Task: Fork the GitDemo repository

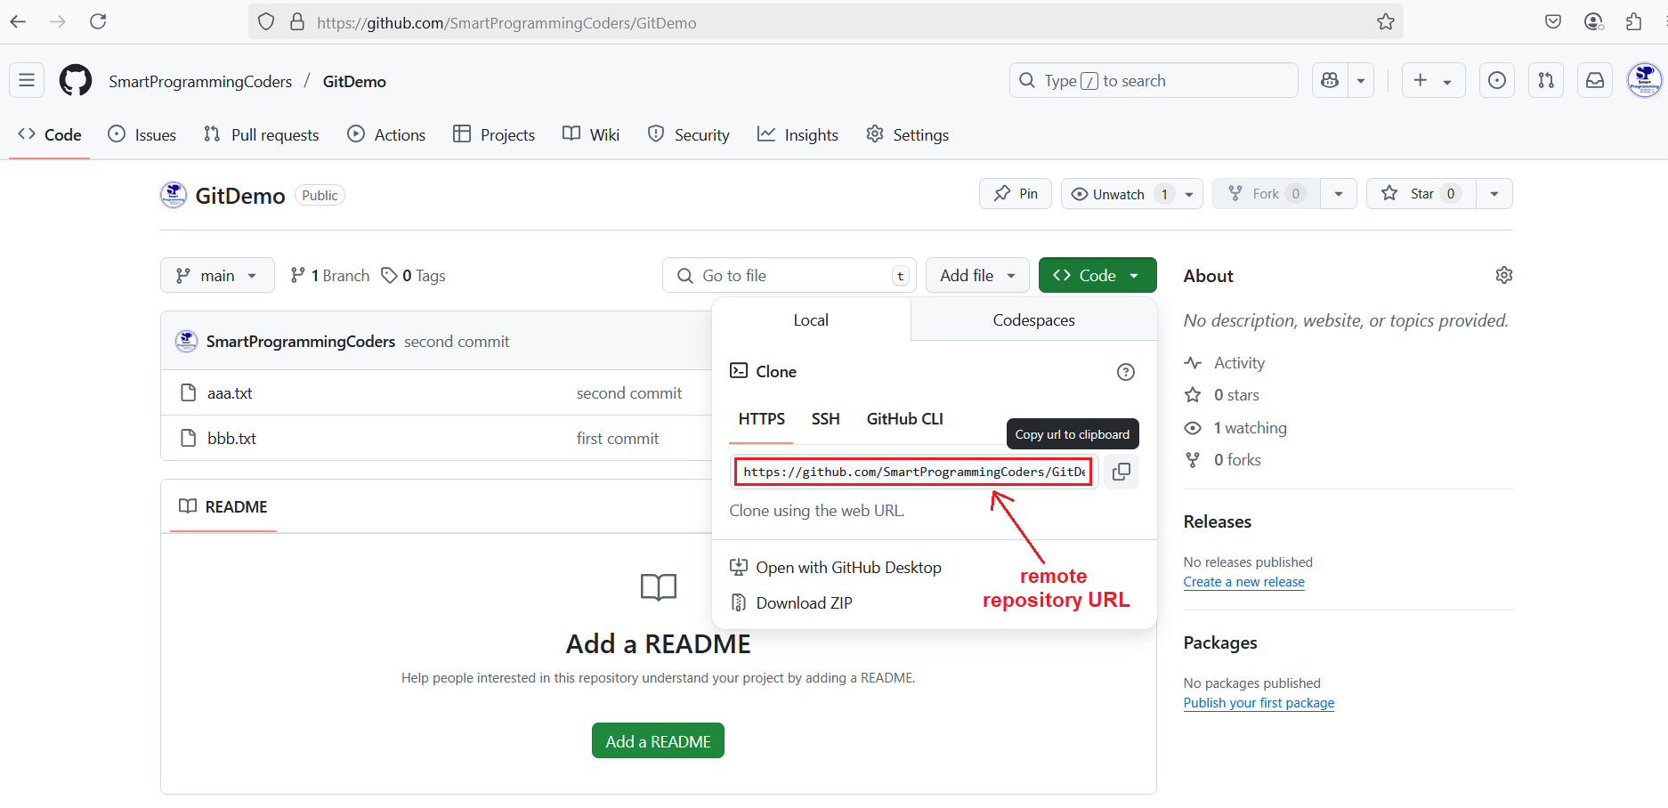Action: pos(1267,193)
